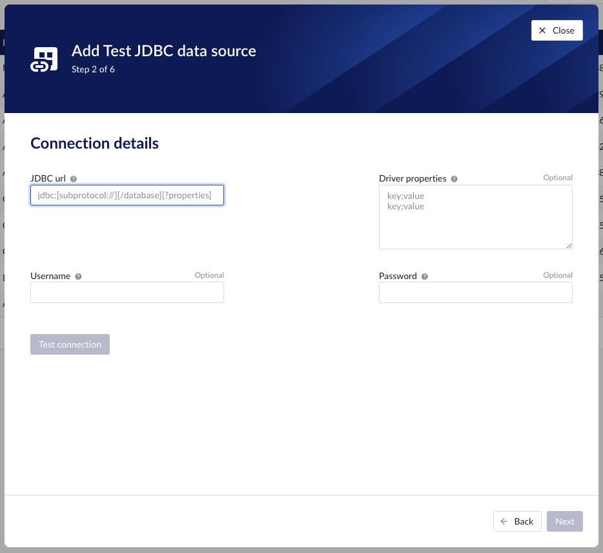The height and width of the screenshot is (553, 603).
Task: Click the Step 2 of 6 label
Action: click(x=93, y=69)
